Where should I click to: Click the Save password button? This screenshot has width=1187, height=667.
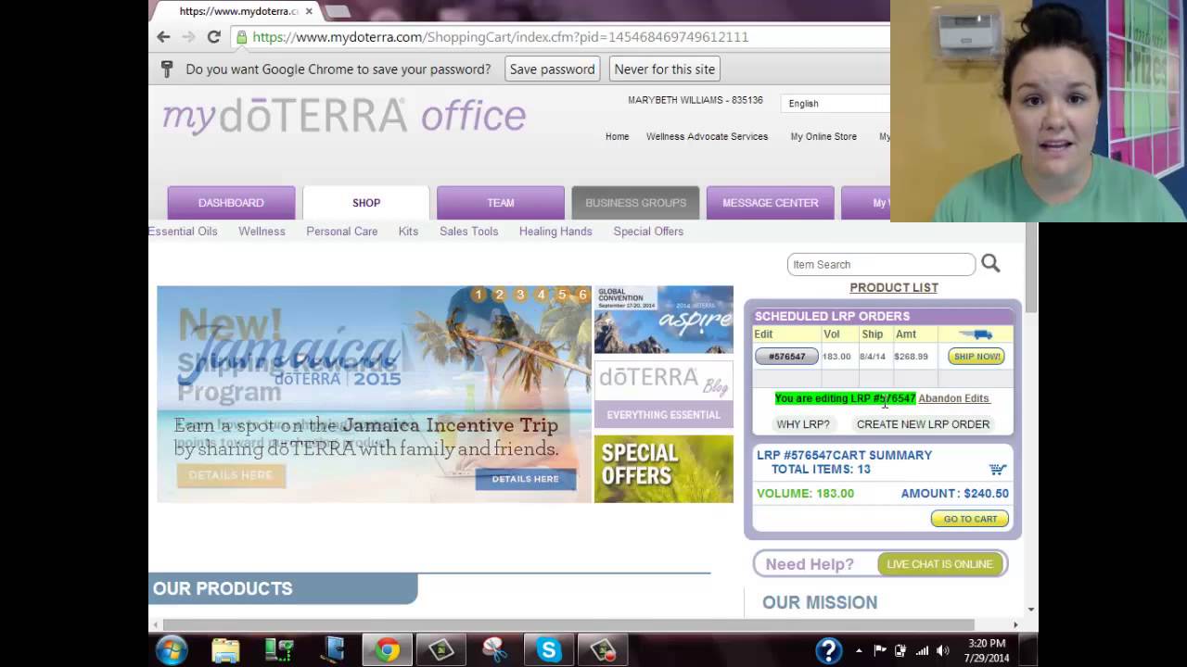552,69
